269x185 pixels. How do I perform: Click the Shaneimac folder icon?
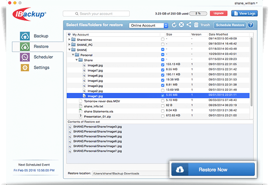point(74,40)
